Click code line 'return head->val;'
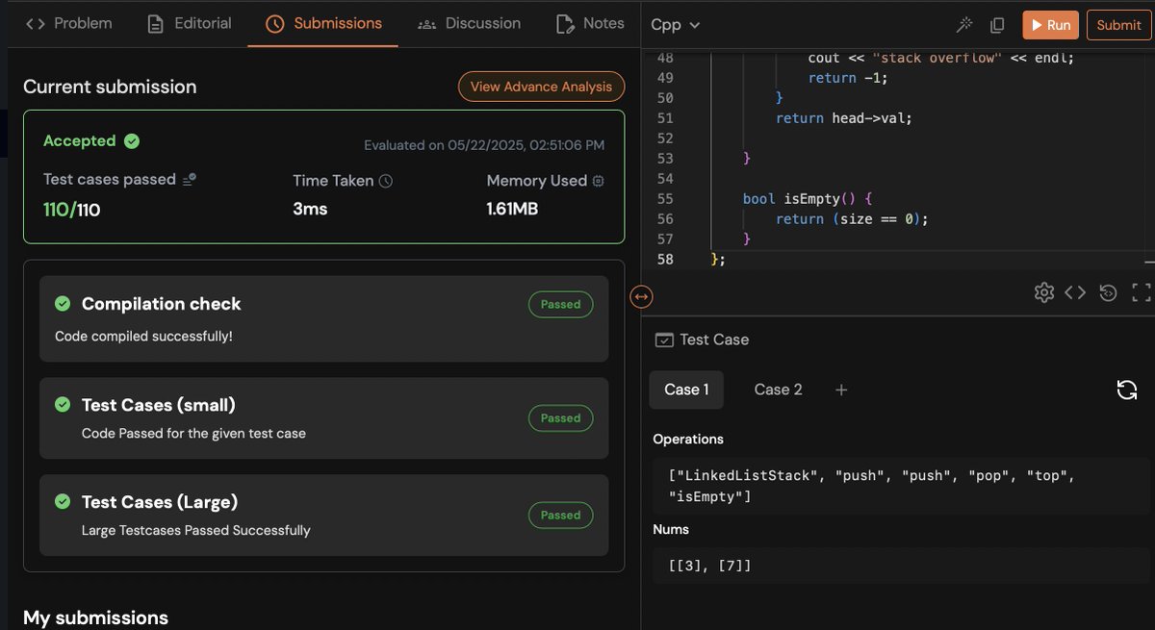This screenshot has height=630, width=1155. [843, 118]
